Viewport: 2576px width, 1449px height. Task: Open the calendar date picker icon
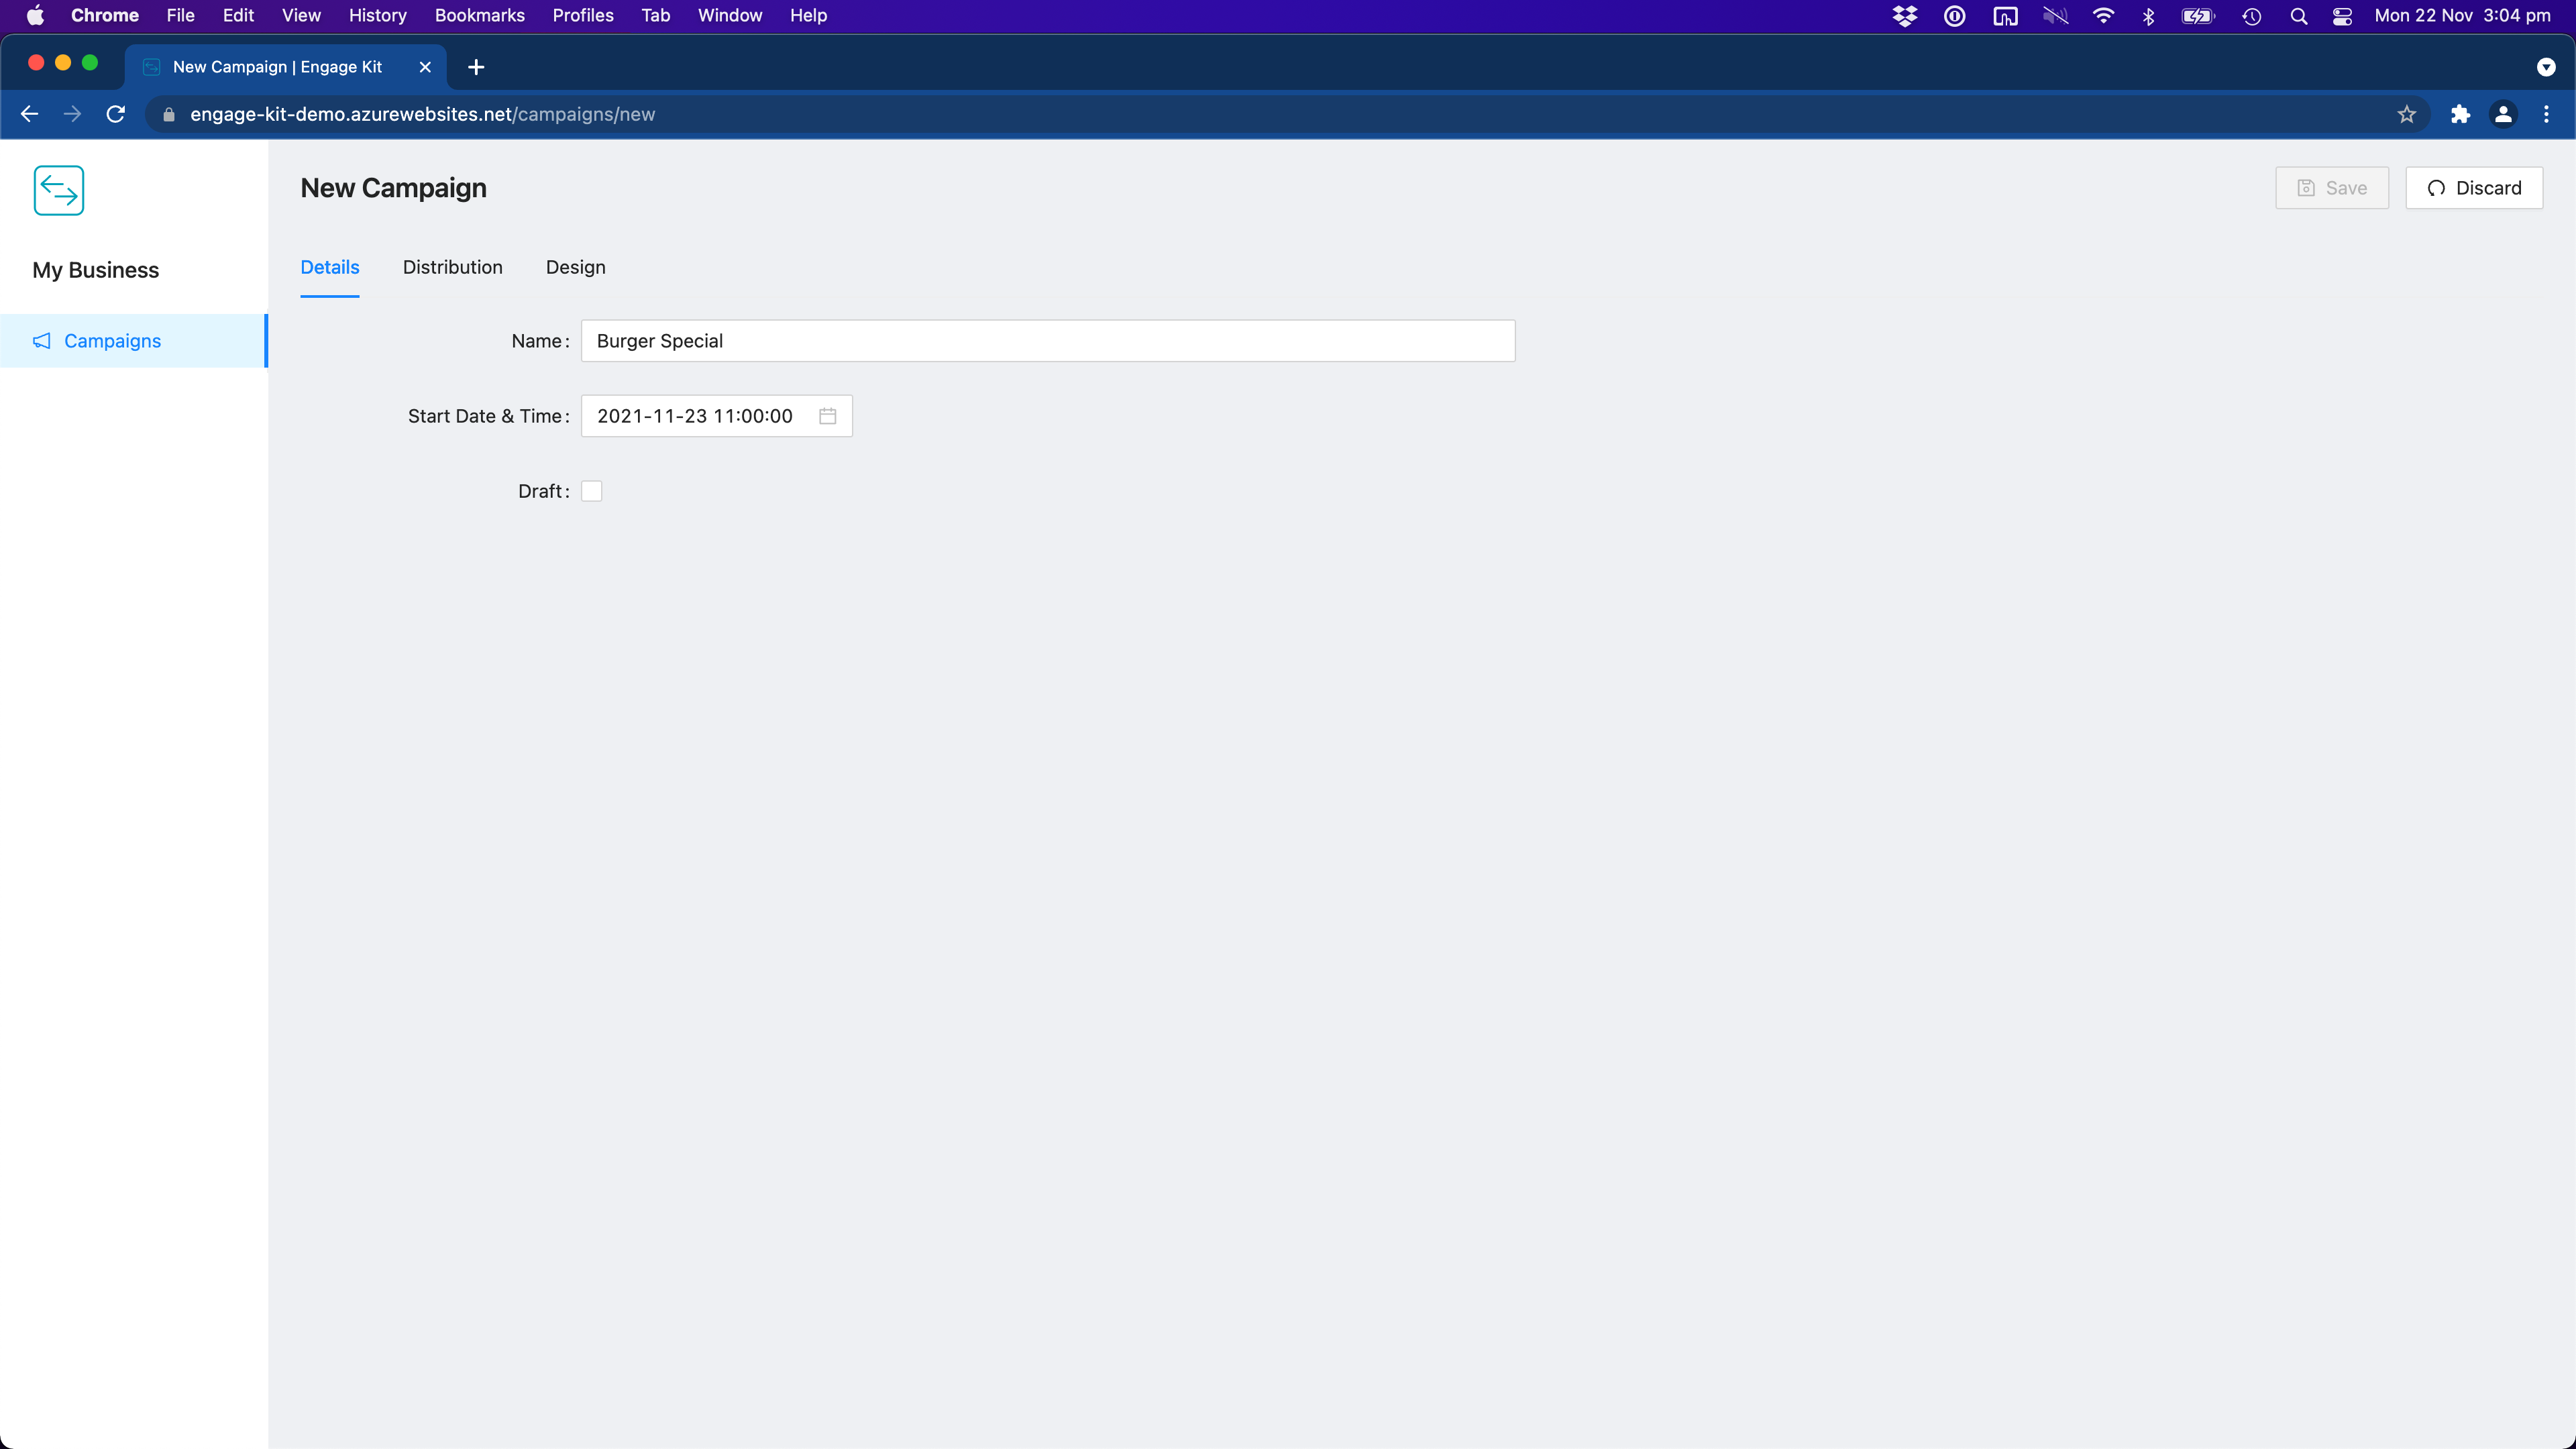point(827,416)
